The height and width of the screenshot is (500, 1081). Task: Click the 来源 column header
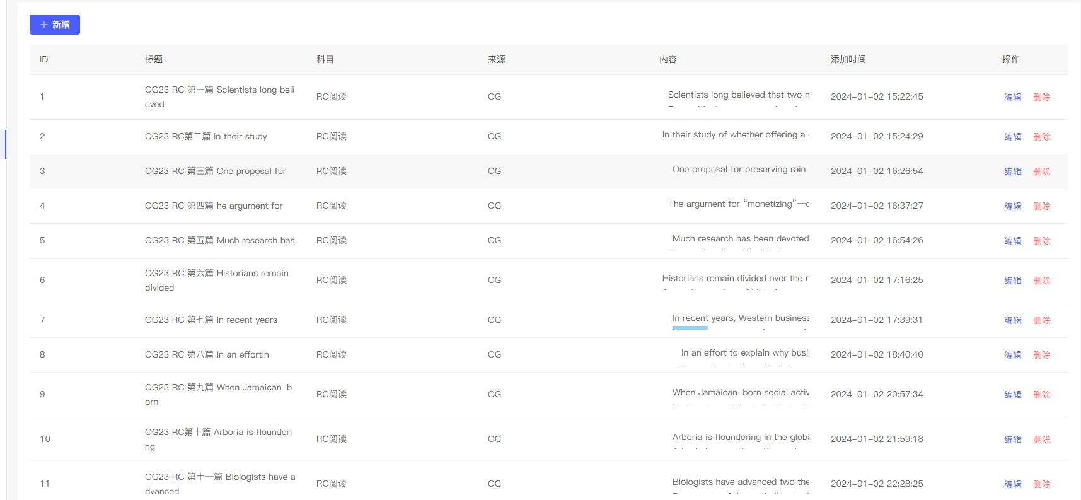point(497,59)
